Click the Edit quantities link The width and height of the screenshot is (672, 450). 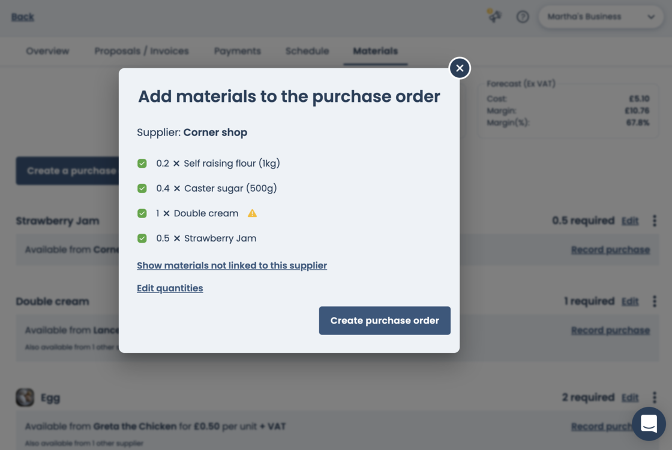[170, 288]
